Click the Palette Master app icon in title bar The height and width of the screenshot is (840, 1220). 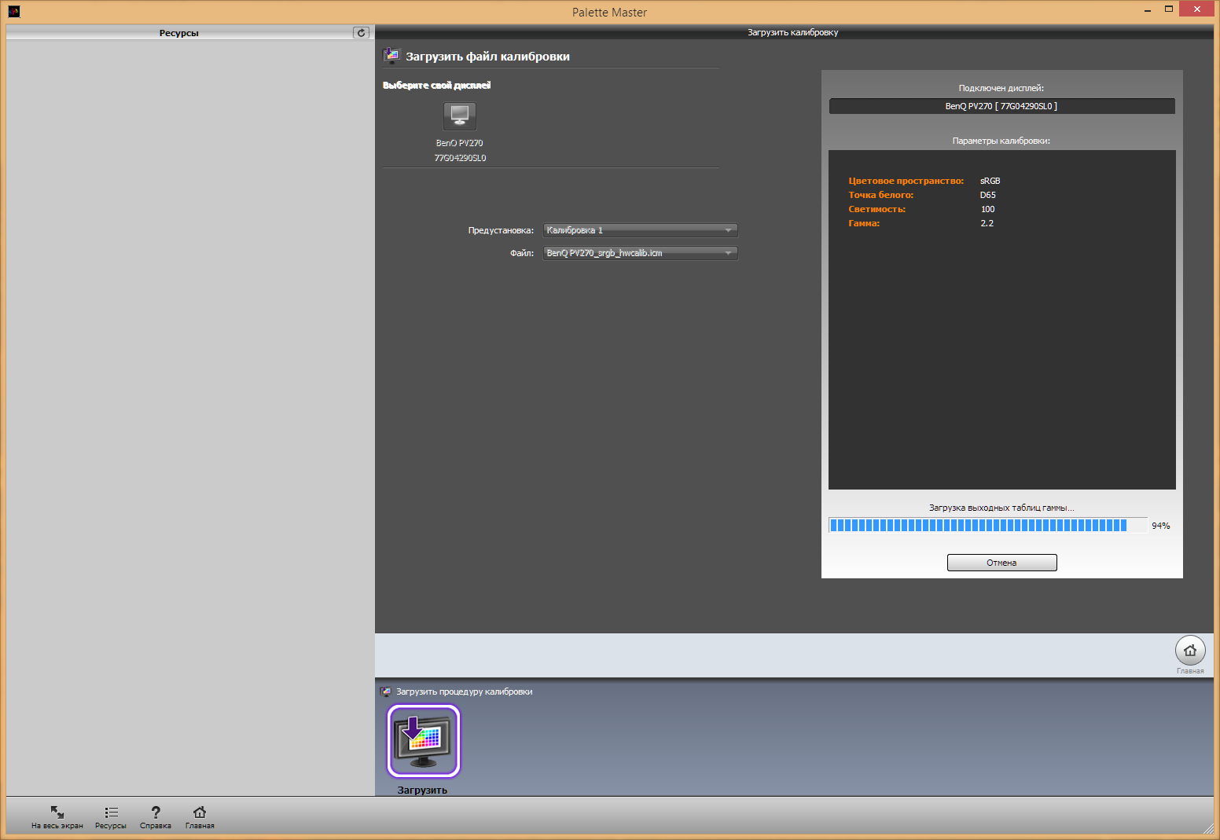click(x=13, y=12)
